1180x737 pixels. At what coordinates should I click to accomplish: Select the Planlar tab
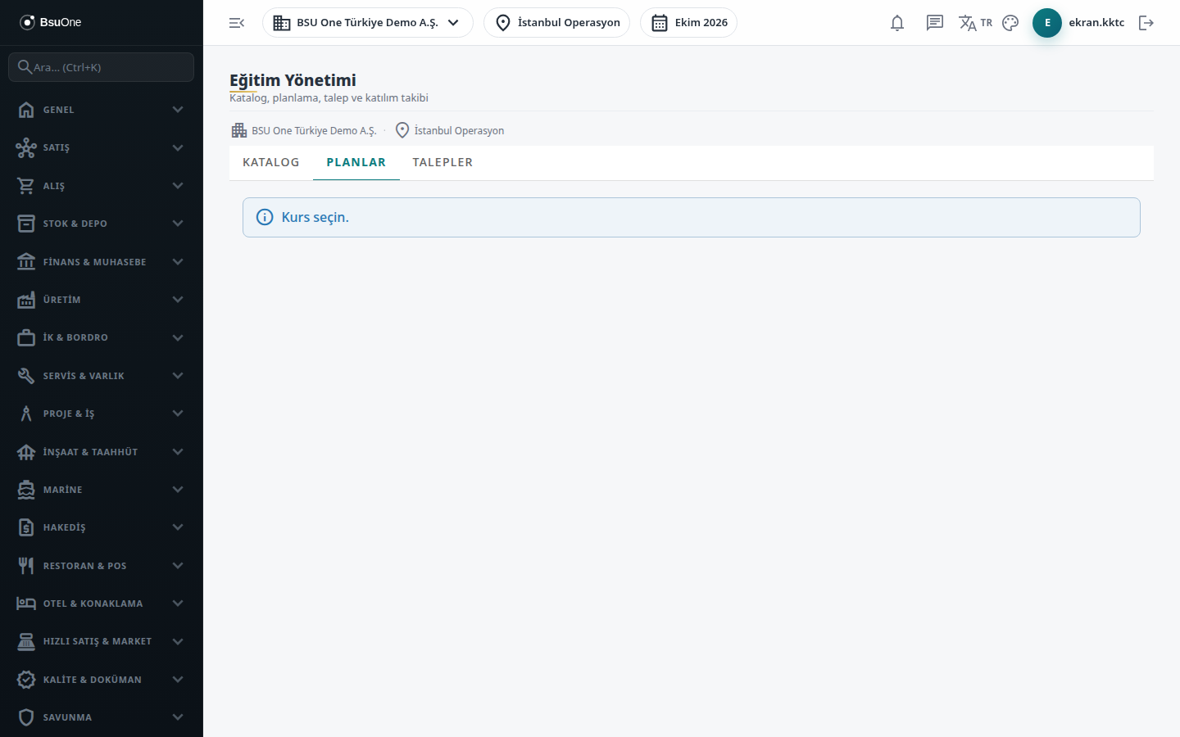pos(356,162)
